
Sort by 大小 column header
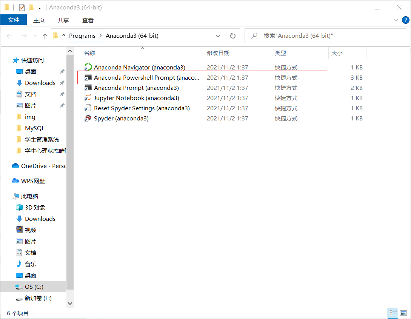click(x=337, y=53)
